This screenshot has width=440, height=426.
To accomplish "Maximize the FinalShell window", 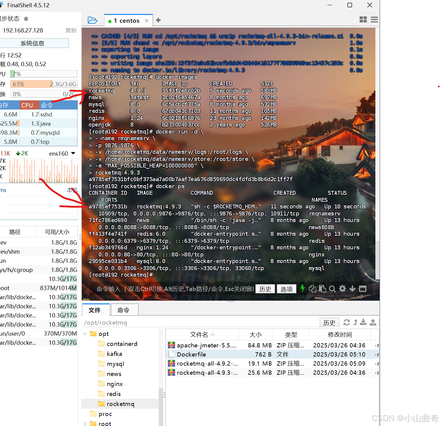I will (350, 5).
